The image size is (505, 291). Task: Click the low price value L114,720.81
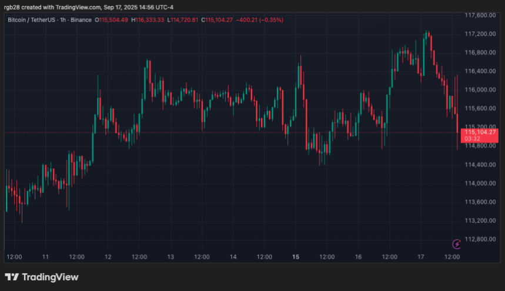[x=183, y=20]
